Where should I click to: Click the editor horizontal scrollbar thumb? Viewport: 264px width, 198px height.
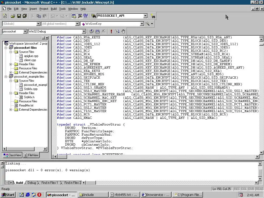coord(62,156)
